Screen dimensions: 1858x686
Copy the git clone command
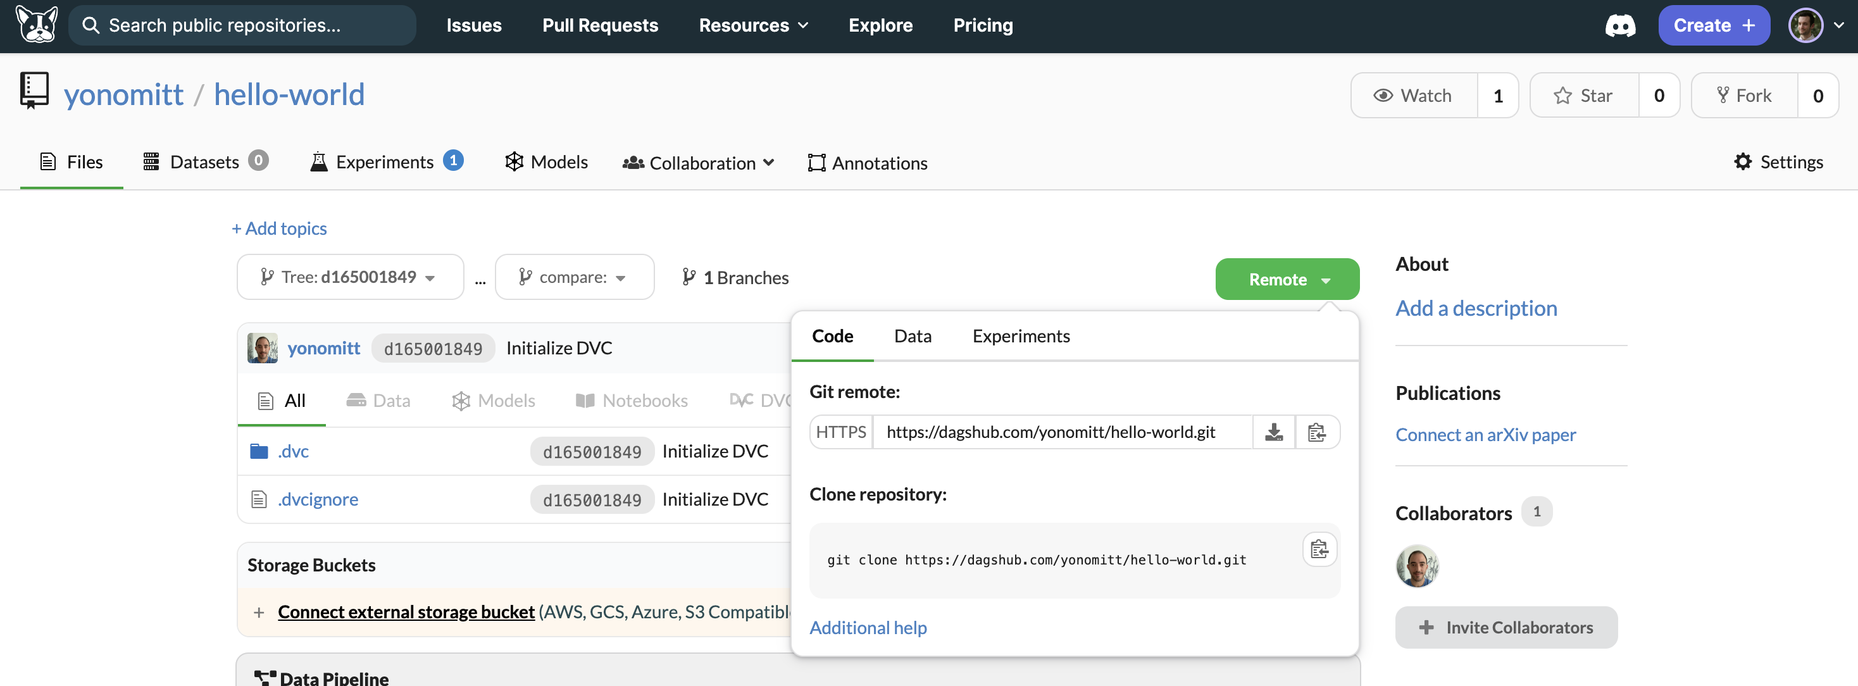pos(1318,550)
